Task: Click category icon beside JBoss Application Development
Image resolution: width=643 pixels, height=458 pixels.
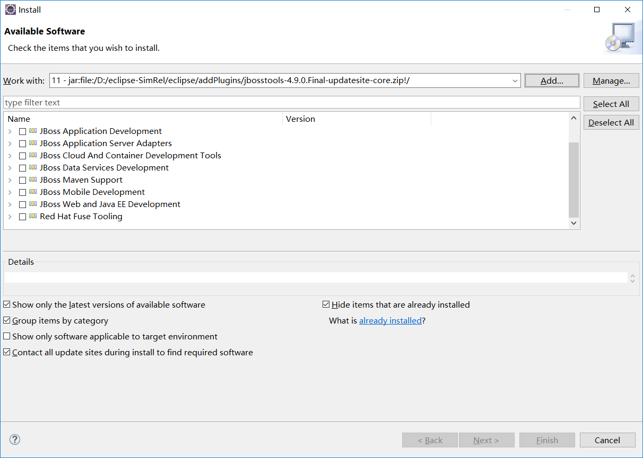Action: click(x=33, y=131)
